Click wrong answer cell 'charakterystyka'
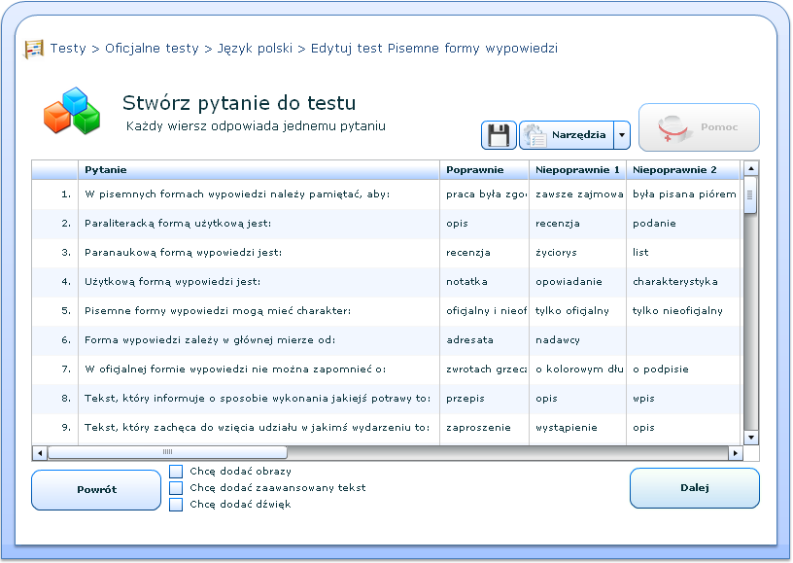This screenshot has height=563, width=793. click(683, 282)
